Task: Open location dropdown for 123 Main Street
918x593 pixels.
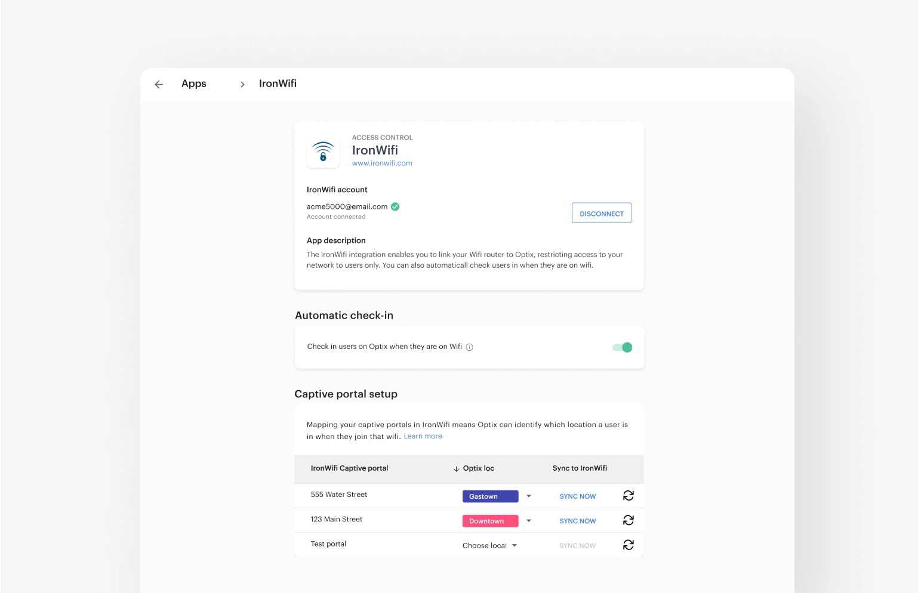Action: coord(529,521)
